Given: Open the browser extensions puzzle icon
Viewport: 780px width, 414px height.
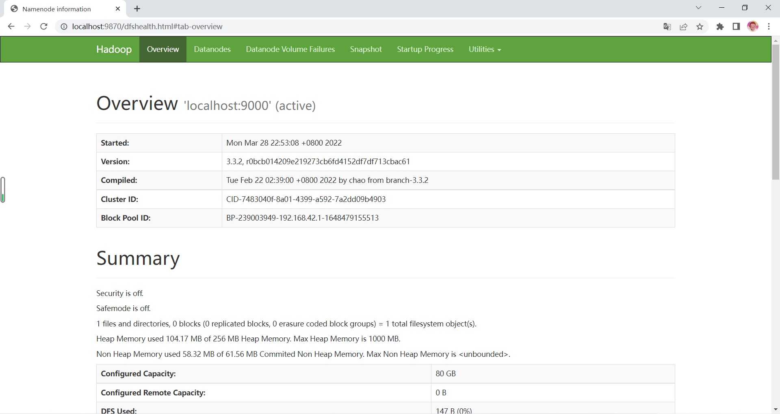Looking at the screenshot, I should [720, 27].
